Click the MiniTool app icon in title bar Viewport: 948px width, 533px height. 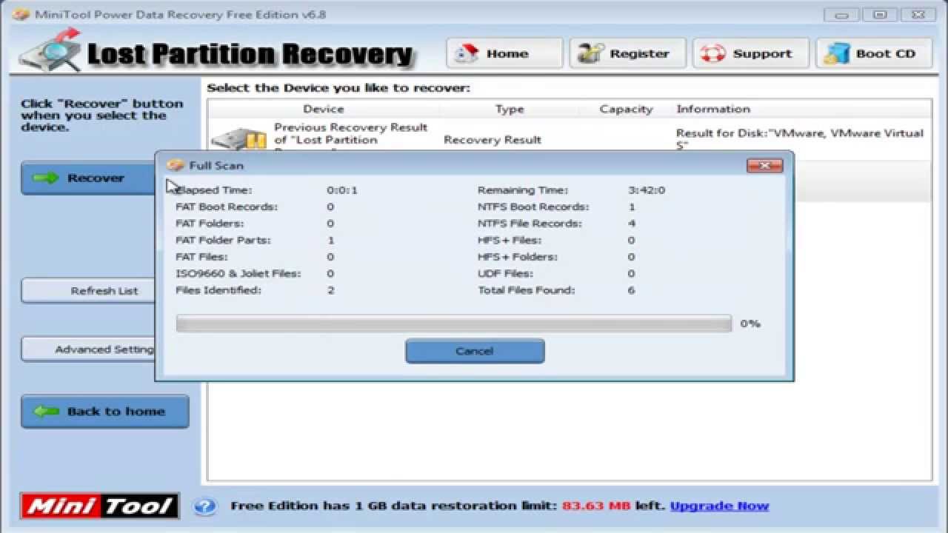[x=21, y=14]
